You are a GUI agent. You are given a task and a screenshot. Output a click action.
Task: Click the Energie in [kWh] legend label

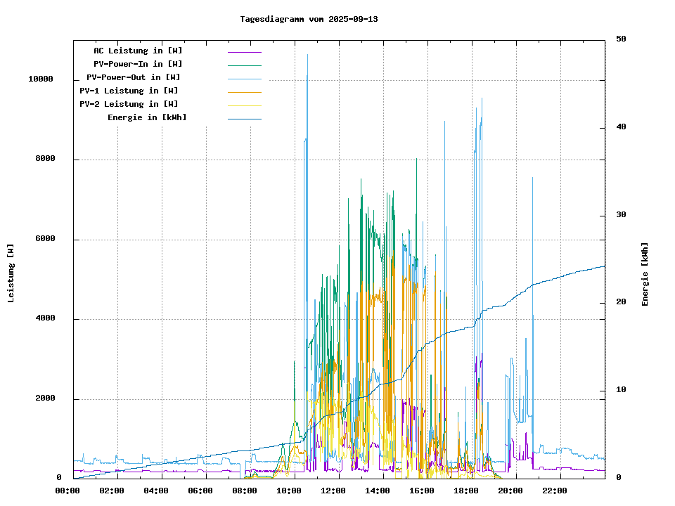pos(147,117)
